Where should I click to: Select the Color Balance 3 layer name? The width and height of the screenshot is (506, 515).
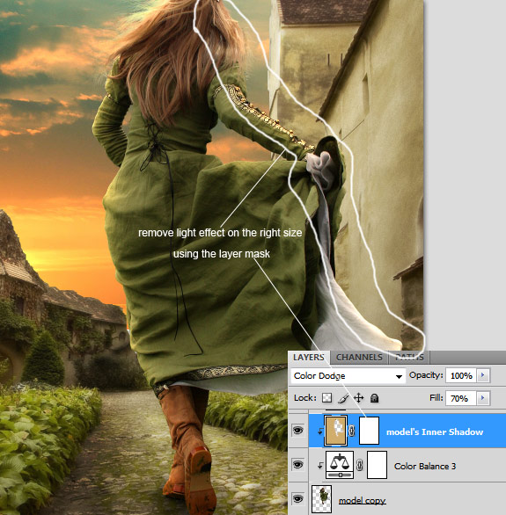pyautogui.click(x=425, y=466)
